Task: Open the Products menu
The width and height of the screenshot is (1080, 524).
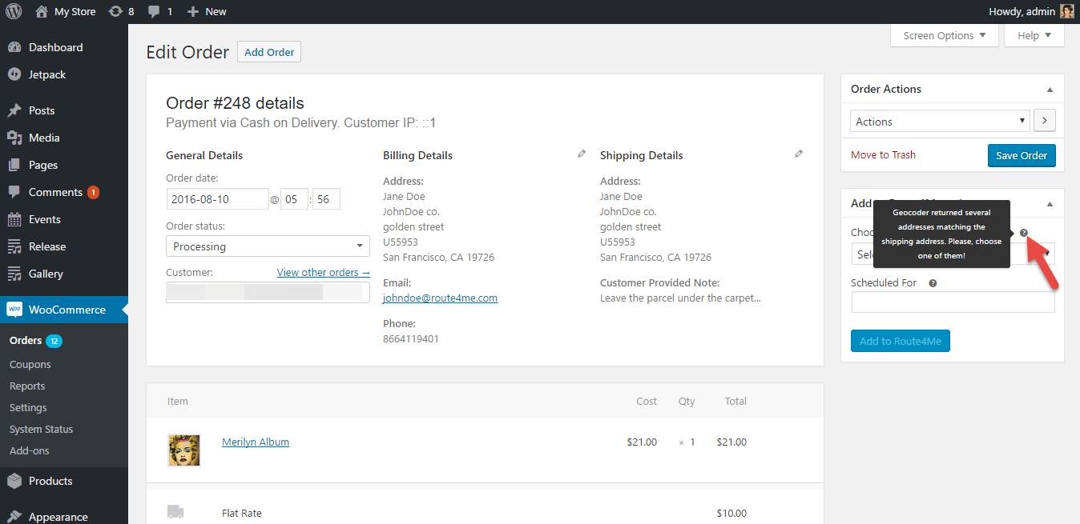Action: click(50, 481)
